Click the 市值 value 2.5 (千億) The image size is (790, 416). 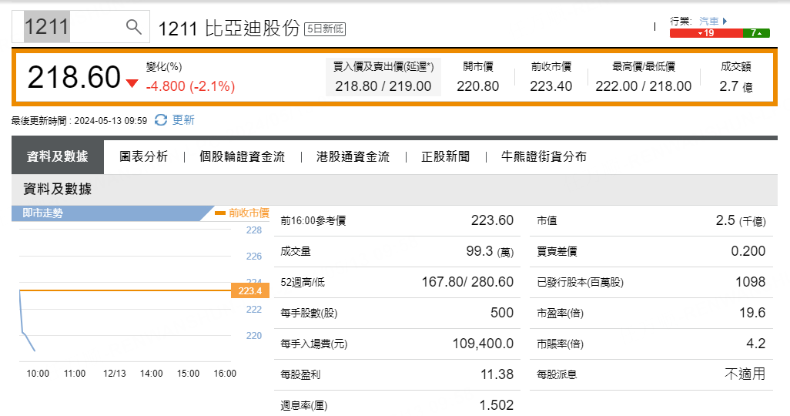pos(741,220)
